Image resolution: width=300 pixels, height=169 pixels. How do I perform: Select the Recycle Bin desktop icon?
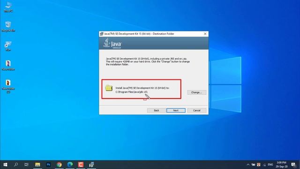tap(8, 26)
